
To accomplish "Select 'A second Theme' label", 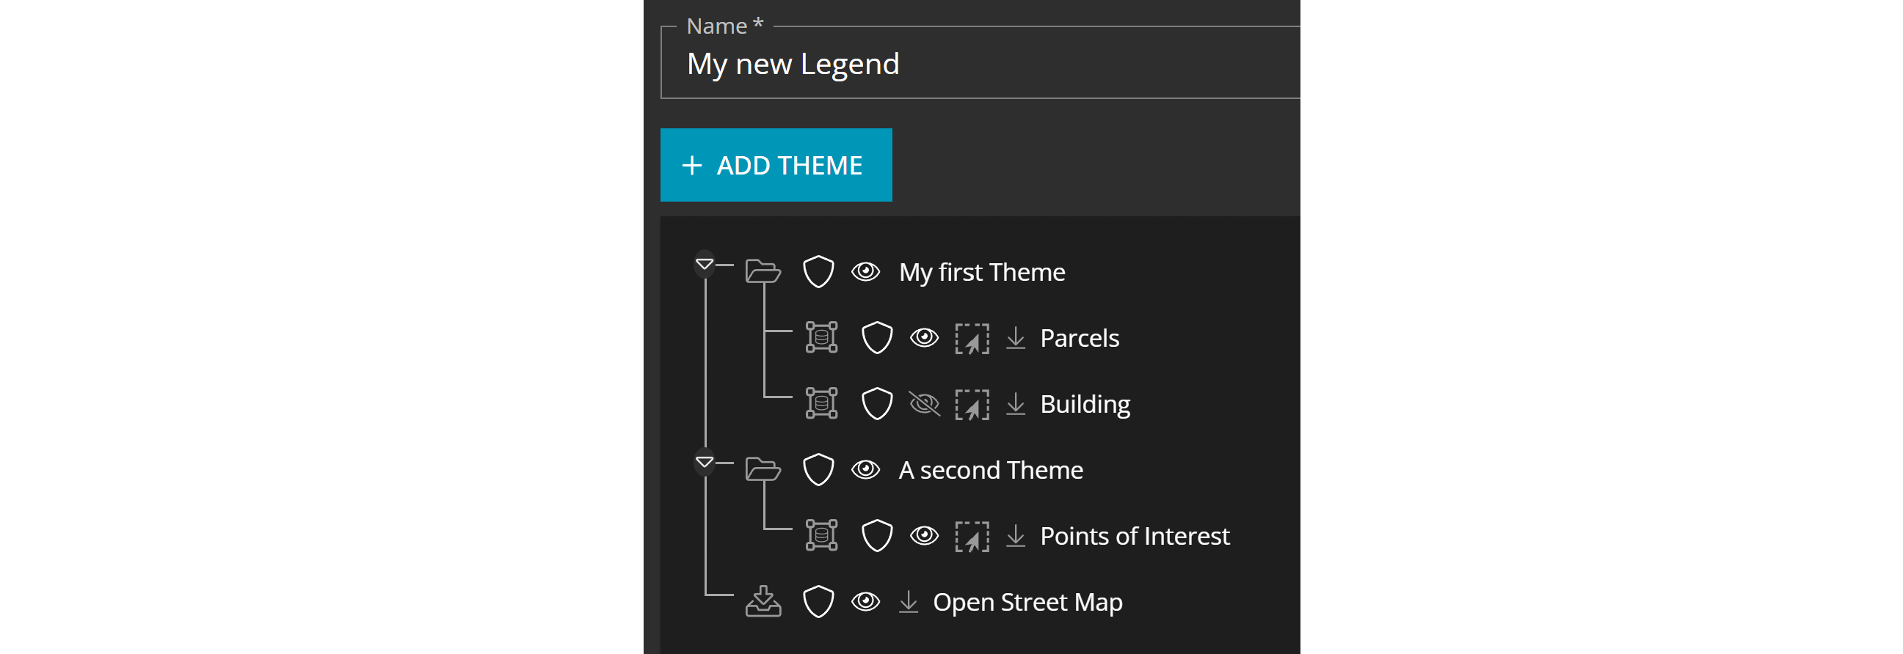I will click(991, 470).
